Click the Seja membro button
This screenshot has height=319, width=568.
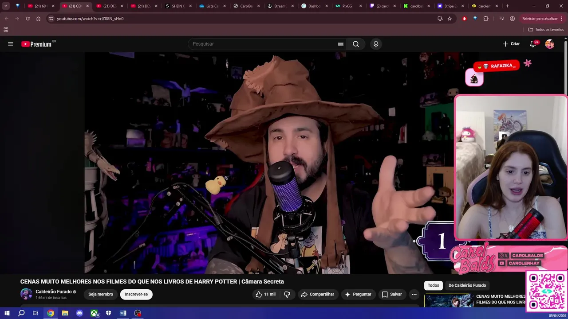point(101,294)
